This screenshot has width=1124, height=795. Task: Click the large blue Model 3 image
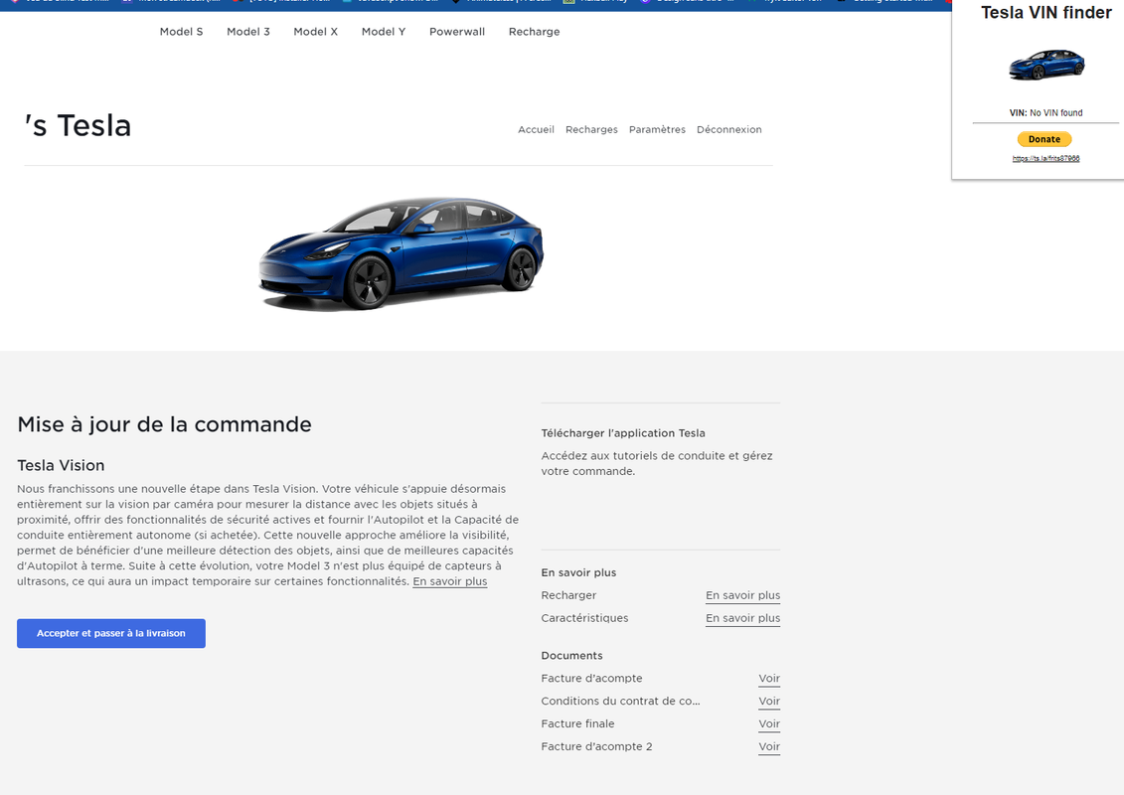(401, 253)
